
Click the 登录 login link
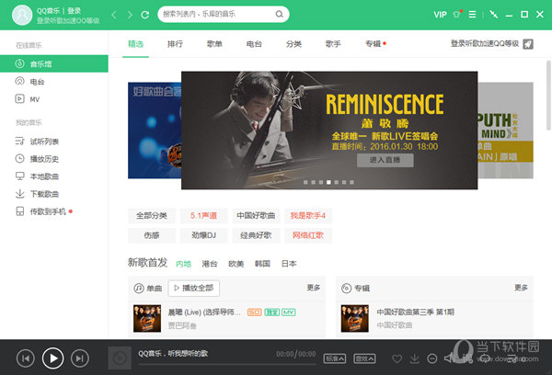pyautogui.click(x=74, y=10)
